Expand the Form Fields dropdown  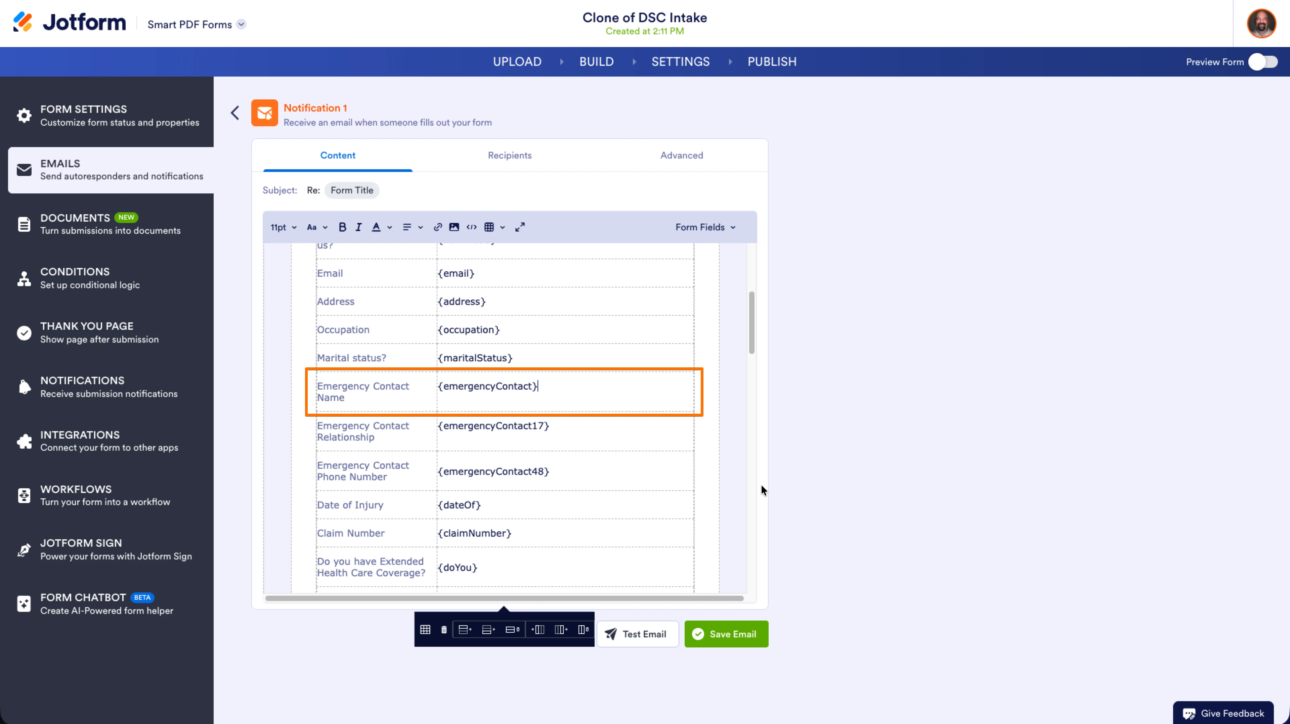coord(705,227)
